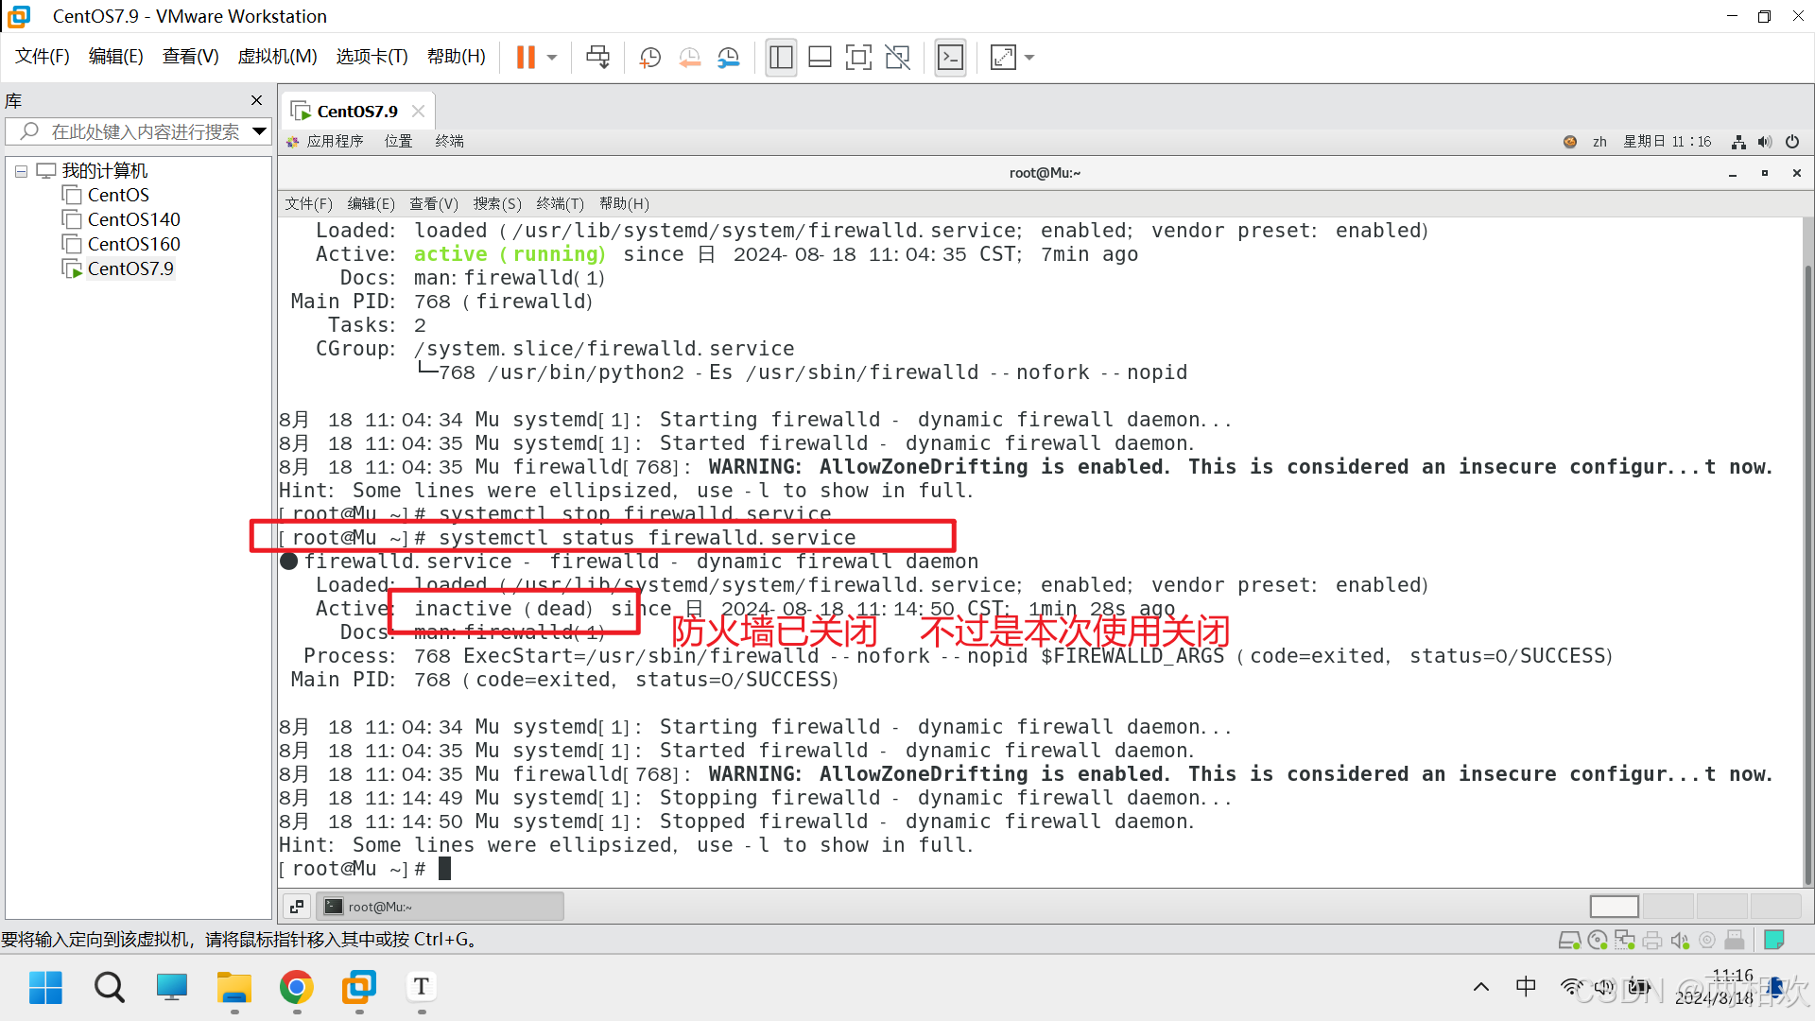
Task: Click GNOME power icon in guest
Action: [x=1792, y=142]
